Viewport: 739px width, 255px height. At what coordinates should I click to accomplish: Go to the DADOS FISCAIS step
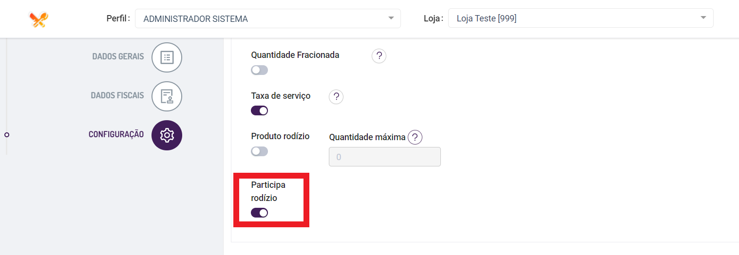pos(117,95)
